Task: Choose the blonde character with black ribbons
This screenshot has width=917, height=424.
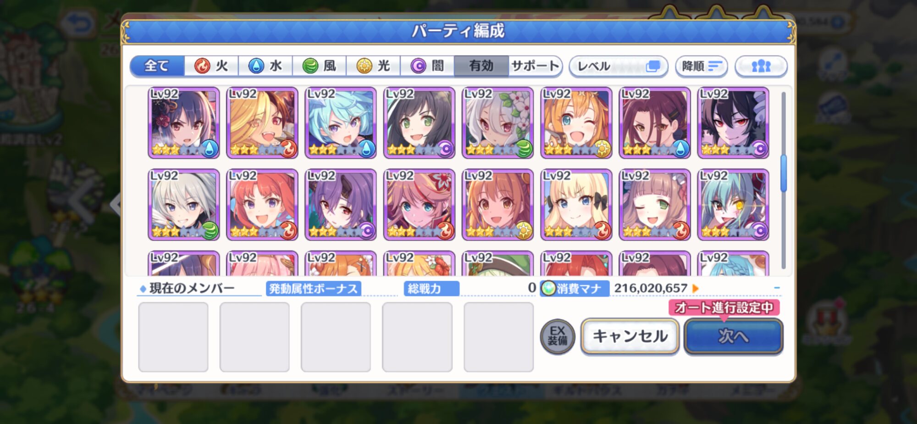Action: 576,205
